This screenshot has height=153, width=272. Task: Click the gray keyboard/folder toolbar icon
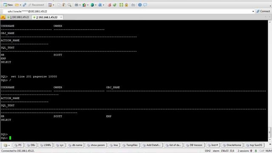click(133, 5)
